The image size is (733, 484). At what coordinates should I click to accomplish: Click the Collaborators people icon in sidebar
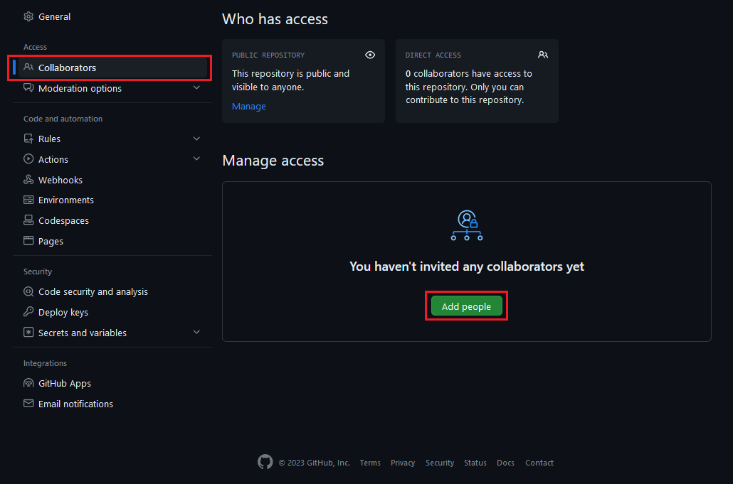point(28,68)
